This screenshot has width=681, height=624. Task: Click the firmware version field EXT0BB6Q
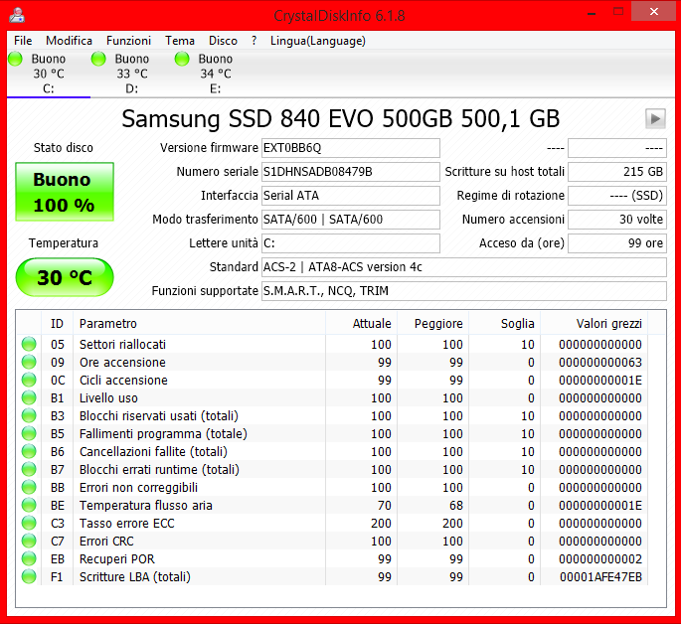point(351,148)
